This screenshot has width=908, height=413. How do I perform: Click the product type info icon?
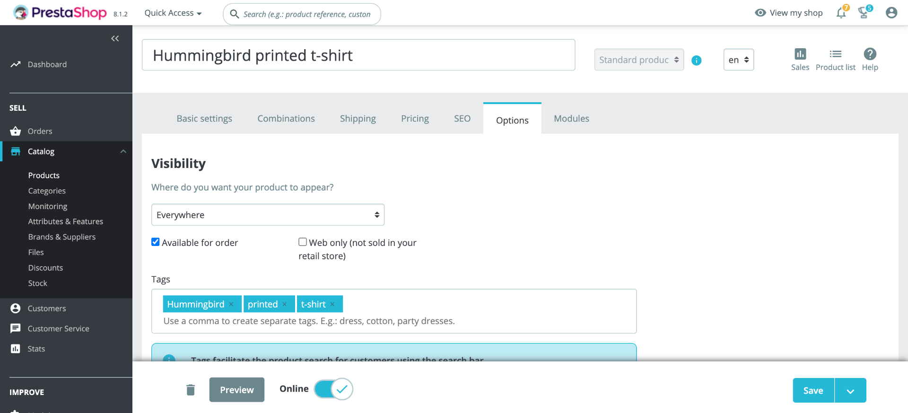(696, 60)
